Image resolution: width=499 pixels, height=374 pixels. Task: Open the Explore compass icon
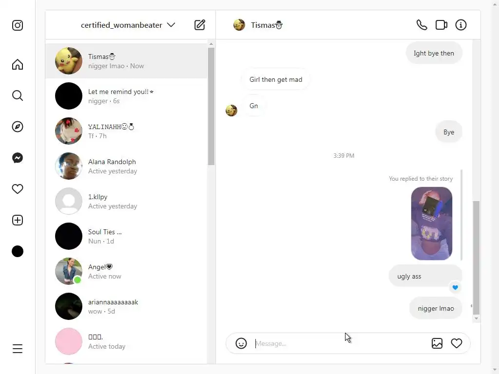click(18, 127)
